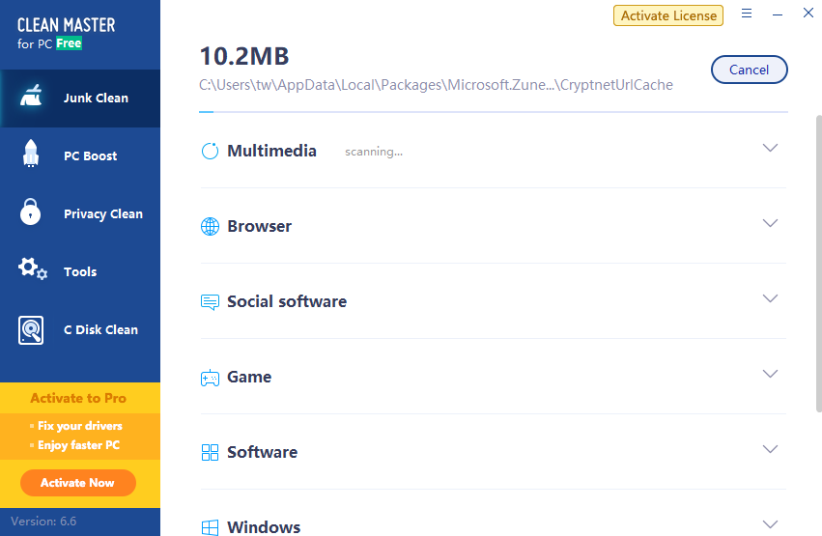Click the scanning... status text

coord(374,152)
